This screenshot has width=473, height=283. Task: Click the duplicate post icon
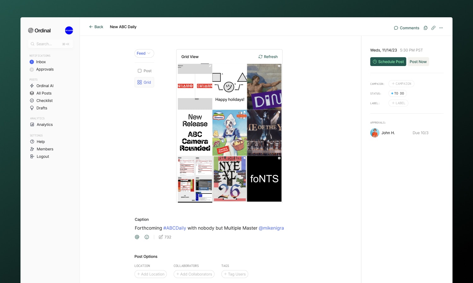coord(425,28)
